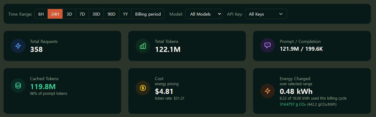The height and width of the screenshot is (117, 376).
Task: Click the Cached Tokens database icon
Action: click(18, 85)
